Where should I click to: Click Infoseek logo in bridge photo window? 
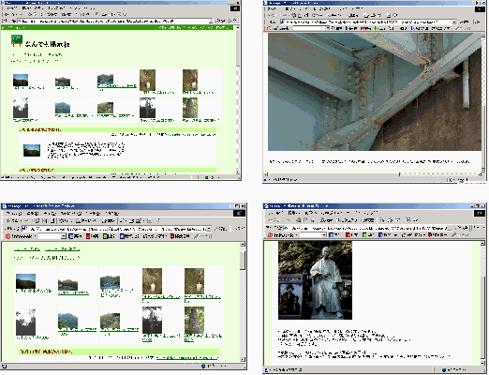[278, 28]
